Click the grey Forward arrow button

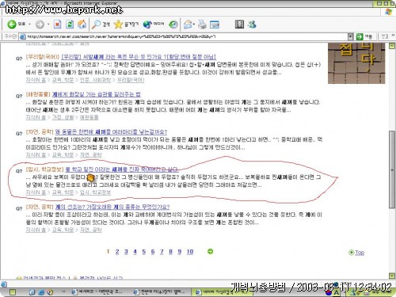(40, 25)
